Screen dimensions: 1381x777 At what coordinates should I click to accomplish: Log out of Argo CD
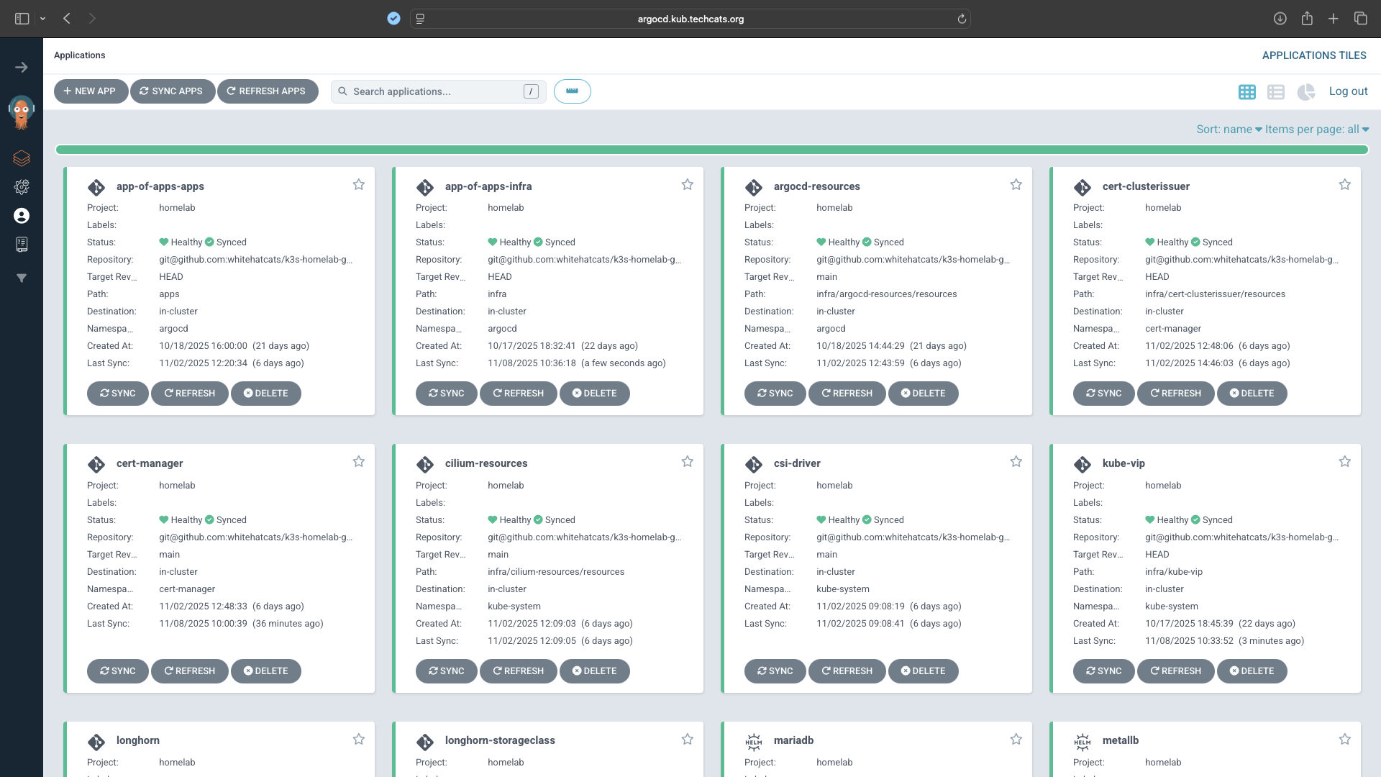point(1348,91)
